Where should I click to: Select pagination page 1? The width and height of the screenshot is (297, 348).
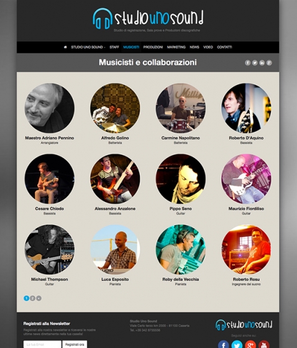26,298
